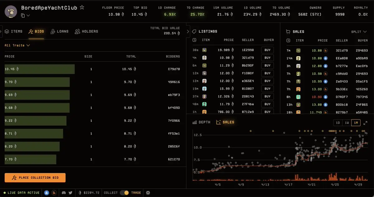The height and width of the screenshot is (197, 374).
Task: Click the Live Data Active indicator
Action: click(22, 193)
